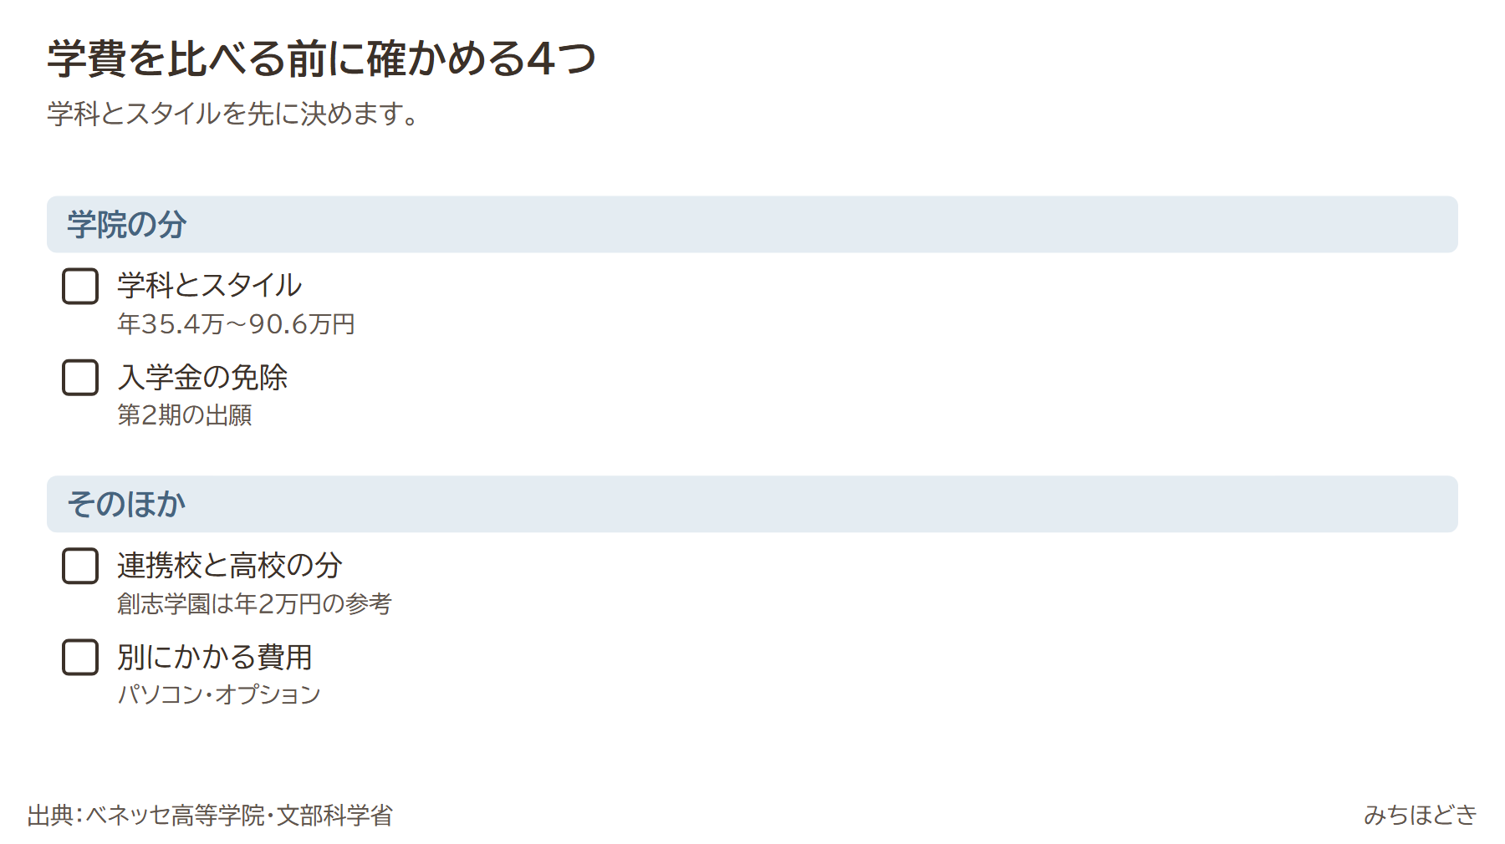Click the main title 学費を比べる前に確かめる4つ
Viewport: 1505px width, 844px height.
coord(322,58)
